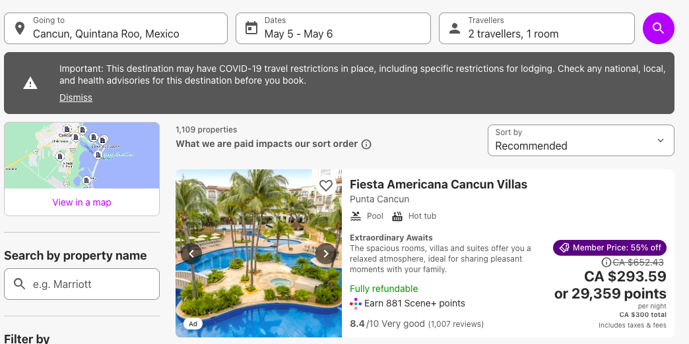Click the info icon beside sort order notice

[366, 144]
